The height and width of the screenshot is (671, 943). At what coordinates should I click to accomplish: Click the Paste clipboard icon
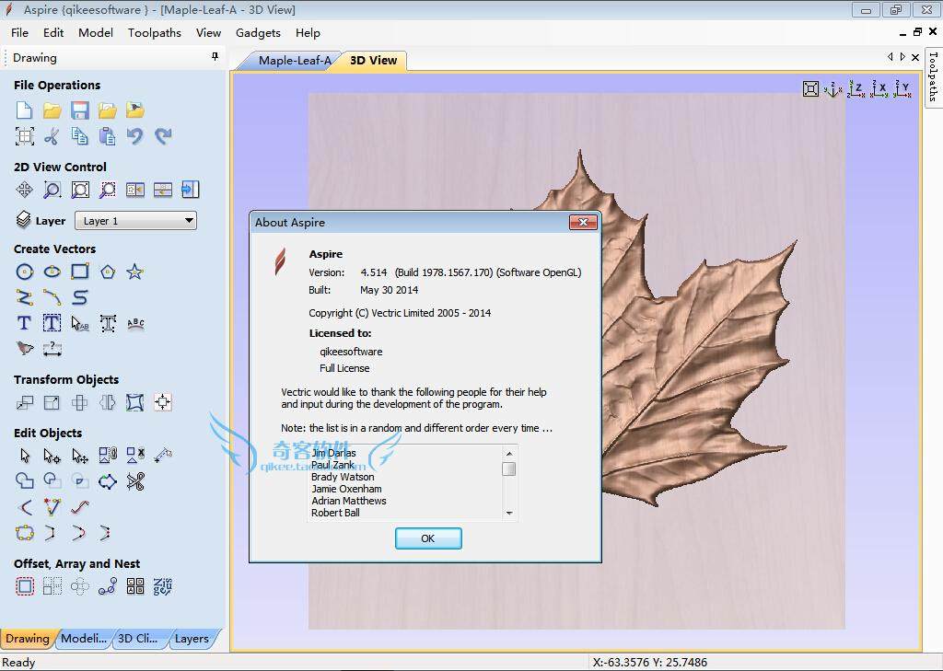pyautogui.click(x=107, y=136)
